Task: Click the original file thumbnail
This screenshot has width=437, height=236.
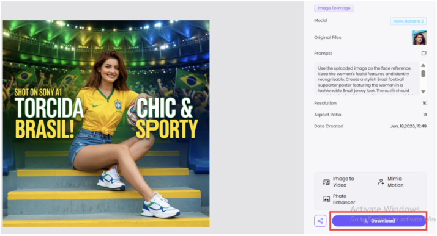Action: (419, 37)
